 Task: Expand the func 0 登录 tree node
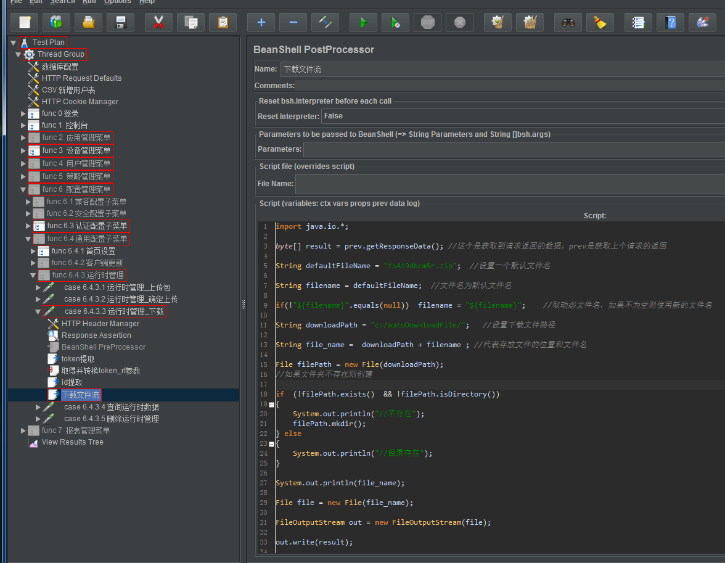coord(23,113)
